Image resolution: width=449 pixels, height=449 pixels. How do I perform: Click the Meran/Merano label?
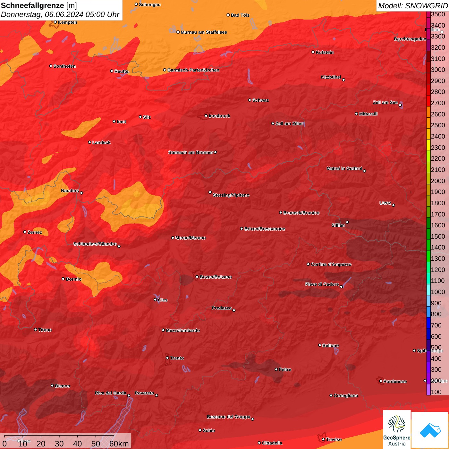coord(191,238)
